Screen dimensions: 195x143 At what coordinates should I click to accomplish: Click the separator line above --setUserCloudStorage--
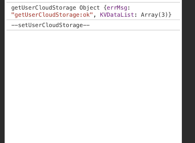click(93, 20)
